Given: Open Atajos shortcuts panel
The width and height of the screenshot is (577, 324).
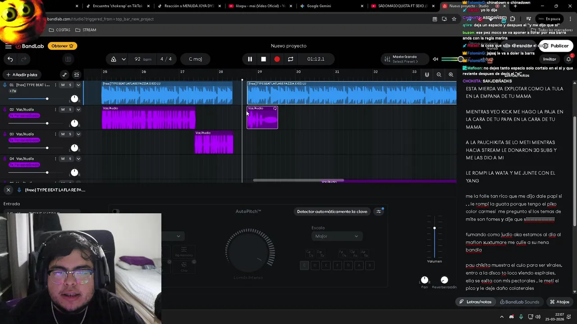Looking at the screenshot, I should click(x=559, y=302).
